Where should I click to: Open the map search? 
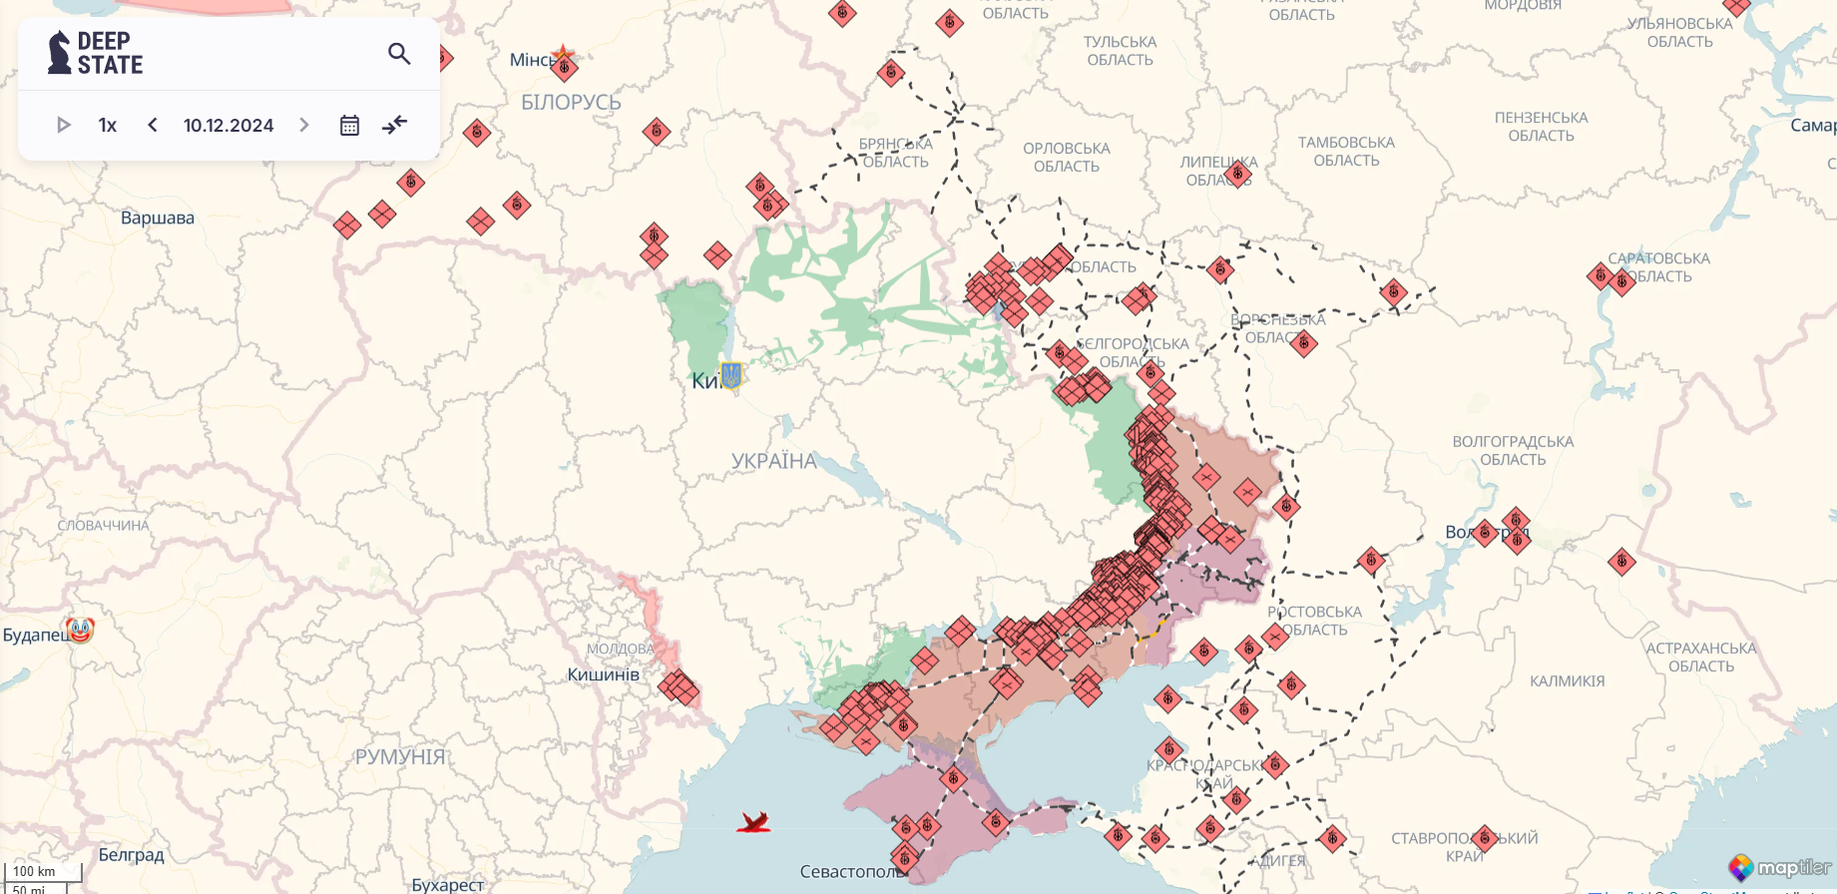click(x=399, y=54)
